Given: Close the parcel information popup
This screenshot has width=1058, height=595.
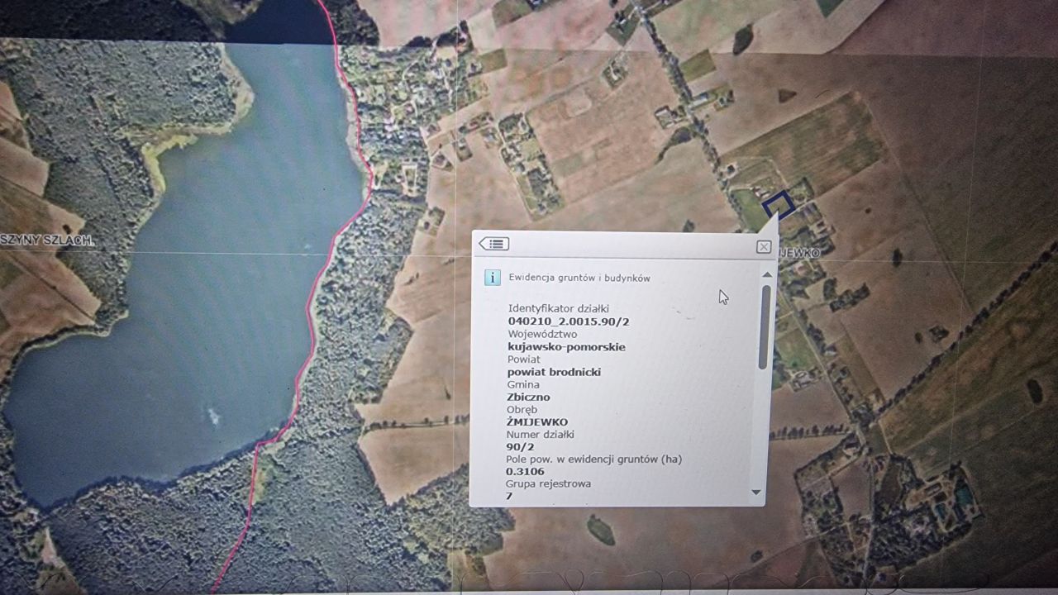Looking at the screenshot, I should (764, 246).
